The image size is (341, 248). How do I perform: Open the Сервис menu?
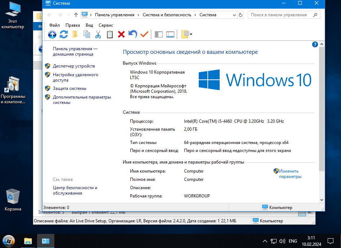point(106,25)
